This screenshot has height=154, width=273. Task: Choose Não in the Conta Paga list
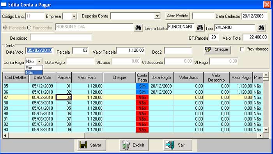[x=34, y=72]
